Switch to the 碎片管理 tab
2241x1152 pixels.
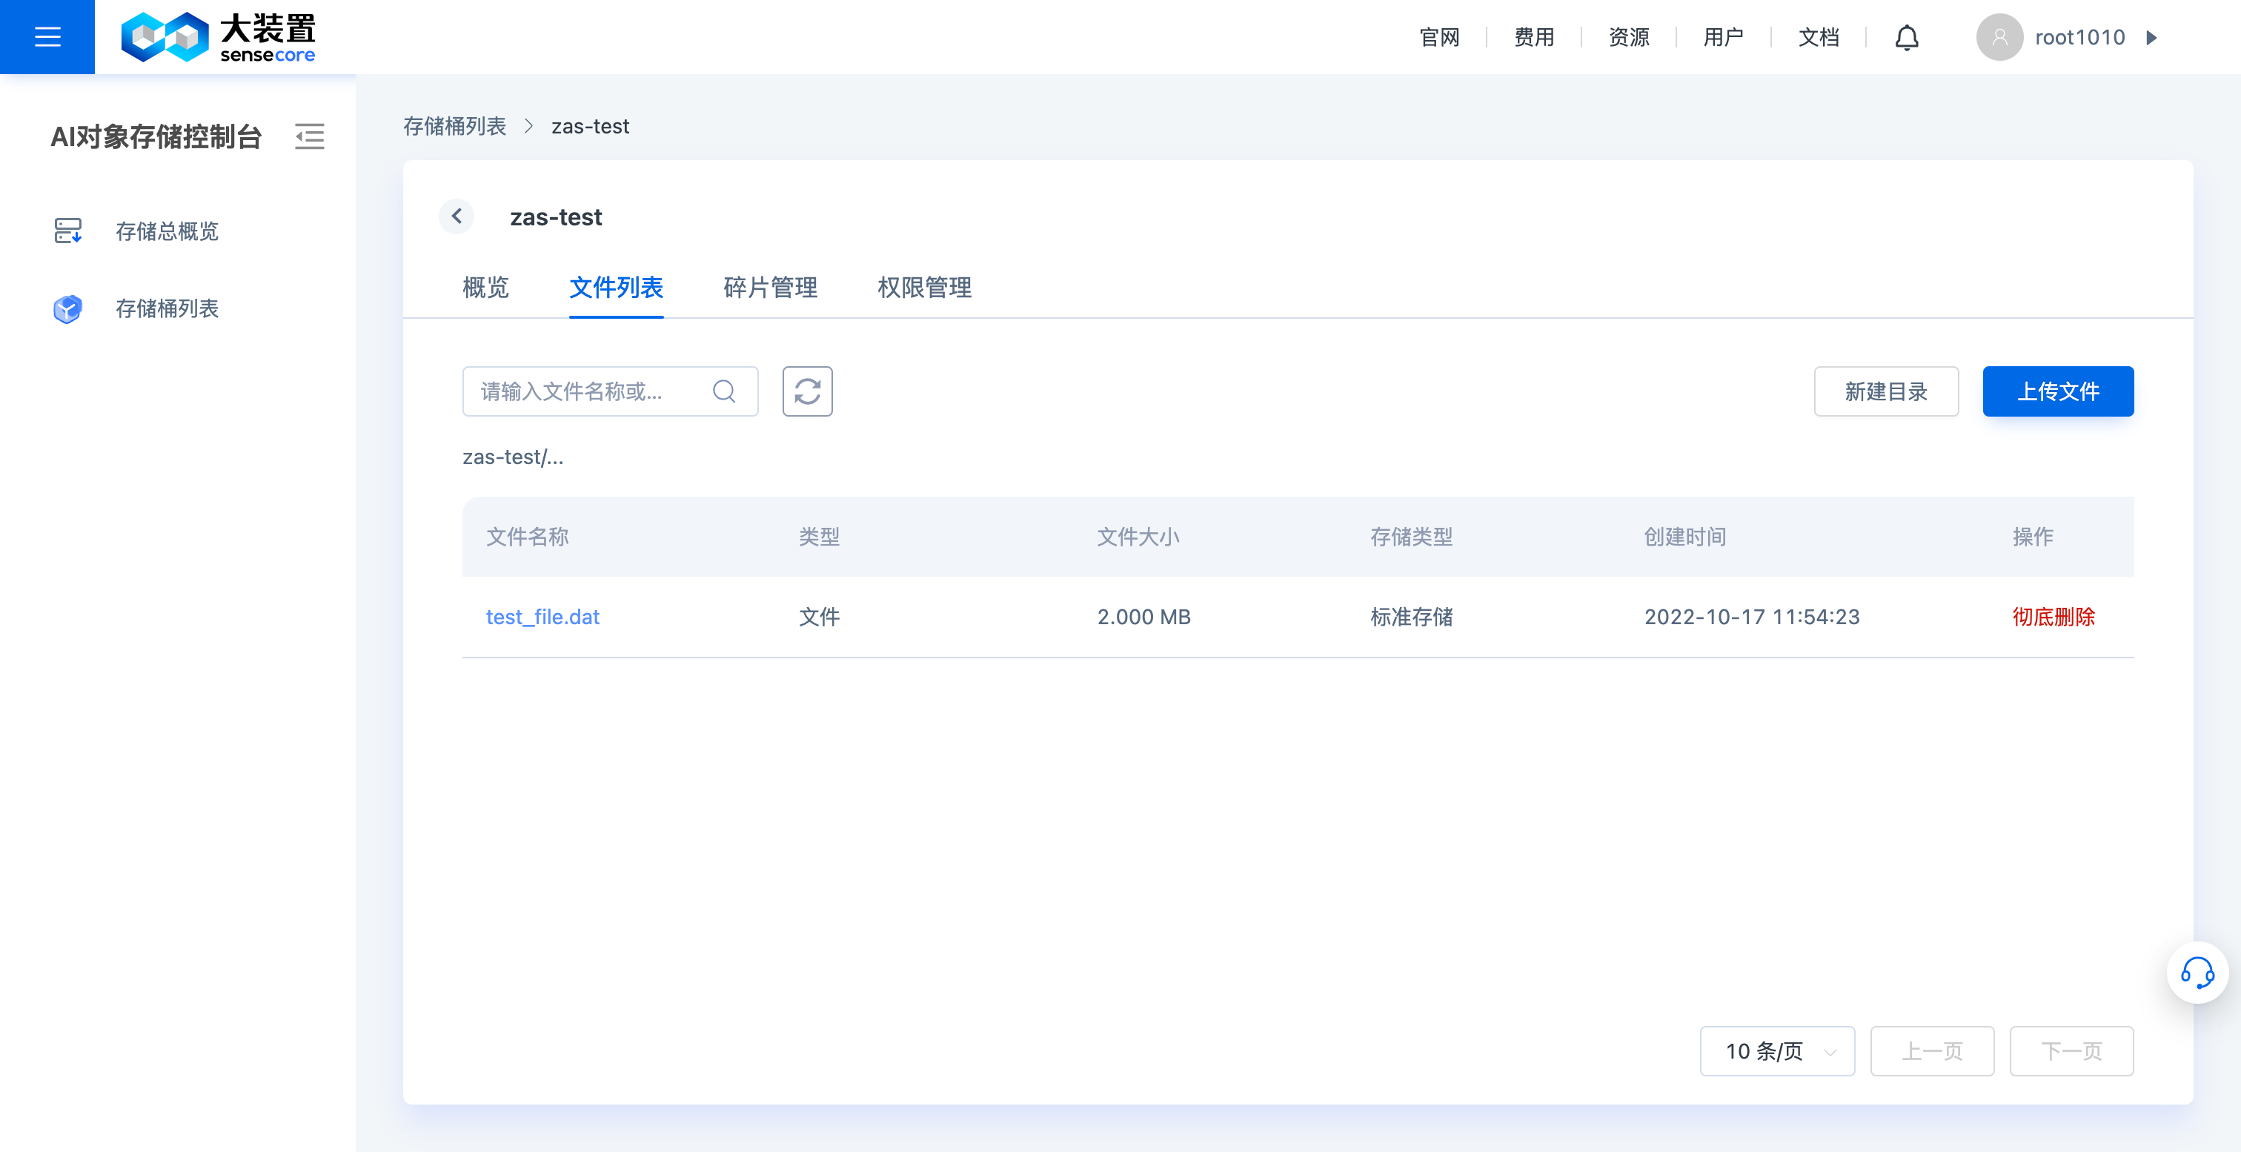[769, 288]
